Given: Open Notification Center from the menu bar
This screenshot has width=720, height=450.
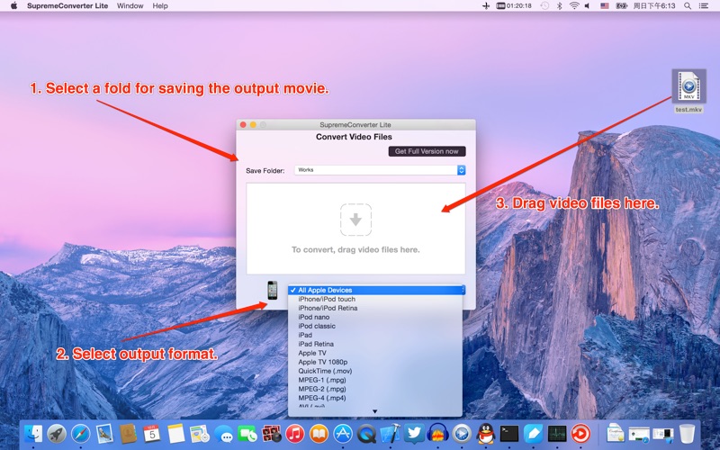Looking at the screenshot, I should [x=703, y=6].
